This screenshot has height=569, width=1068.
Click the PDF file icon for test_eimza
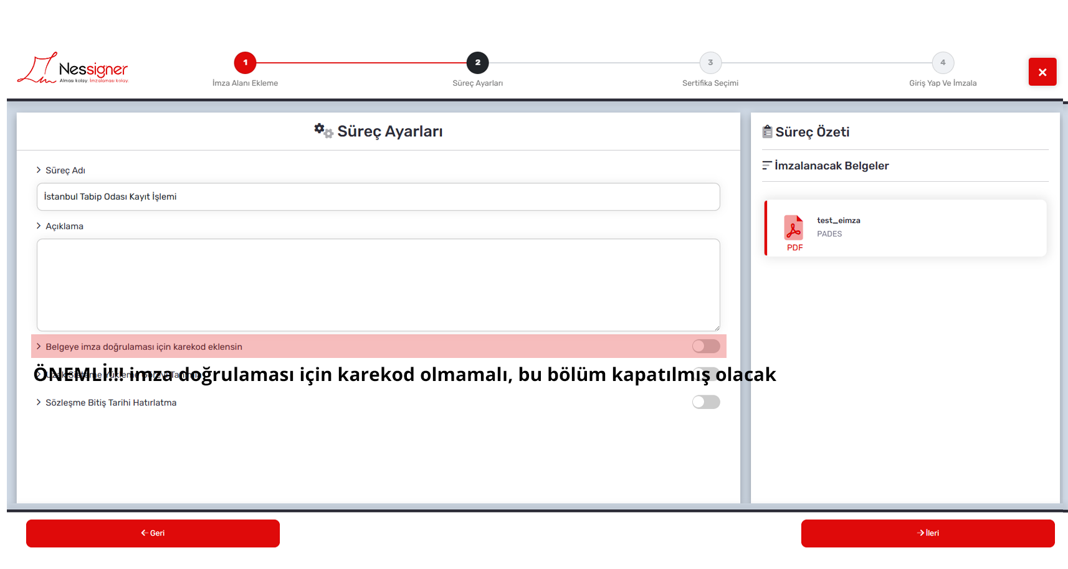coord(794,228)
